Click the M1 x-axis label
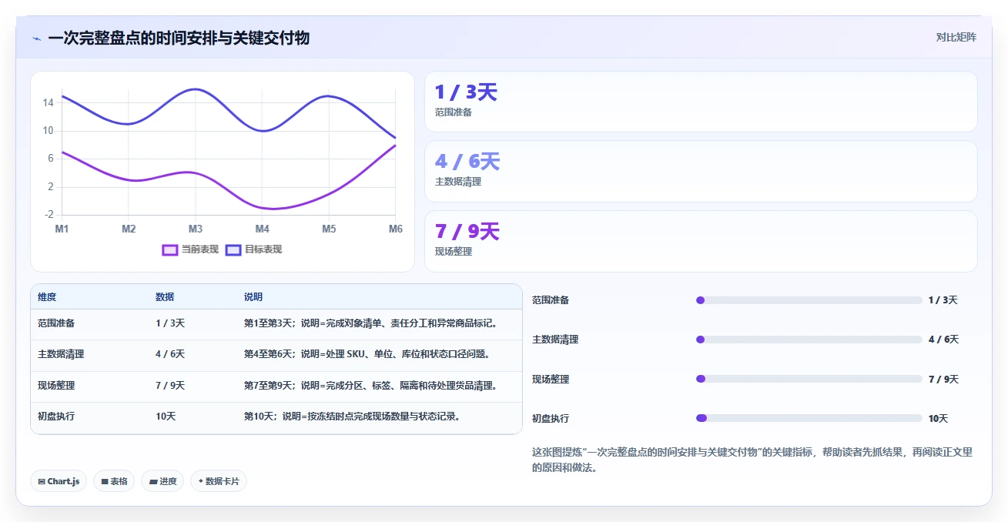The height and width of the screenshot is (522, 1008). [x=62, y=229]
